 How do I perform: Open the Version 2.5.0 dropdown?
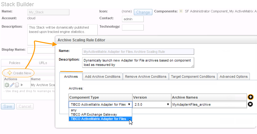152,104
